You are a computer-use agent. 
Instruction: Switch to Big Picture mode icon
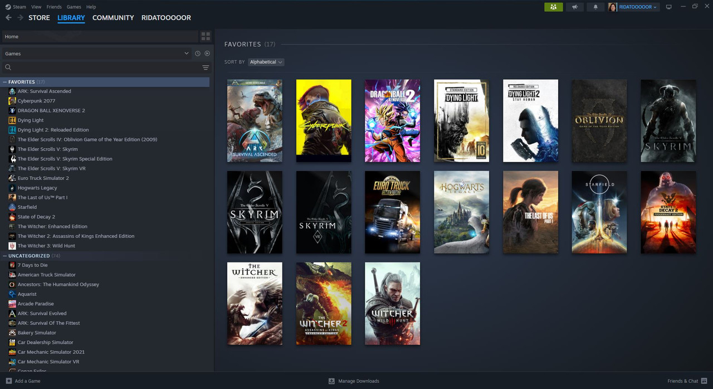pos(669,7)
